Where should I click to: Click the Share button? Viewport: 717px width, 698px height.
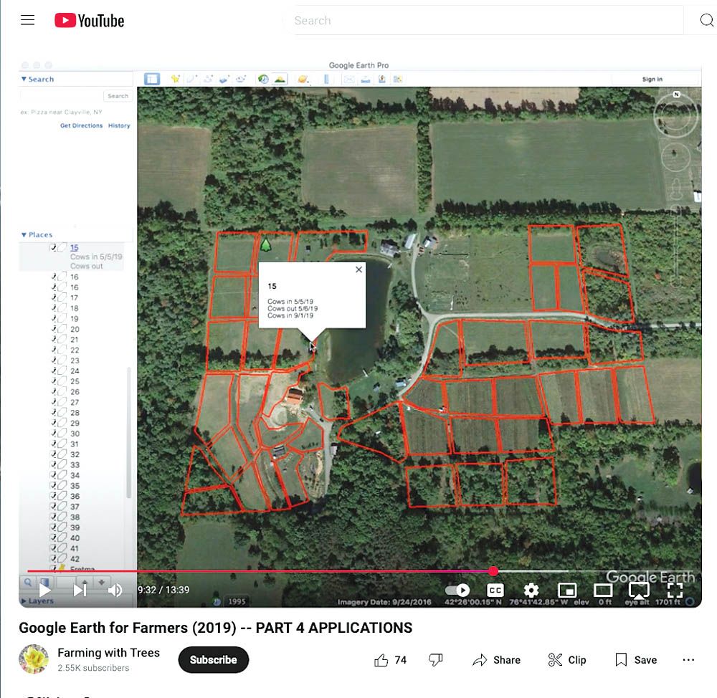pos(496,660)
